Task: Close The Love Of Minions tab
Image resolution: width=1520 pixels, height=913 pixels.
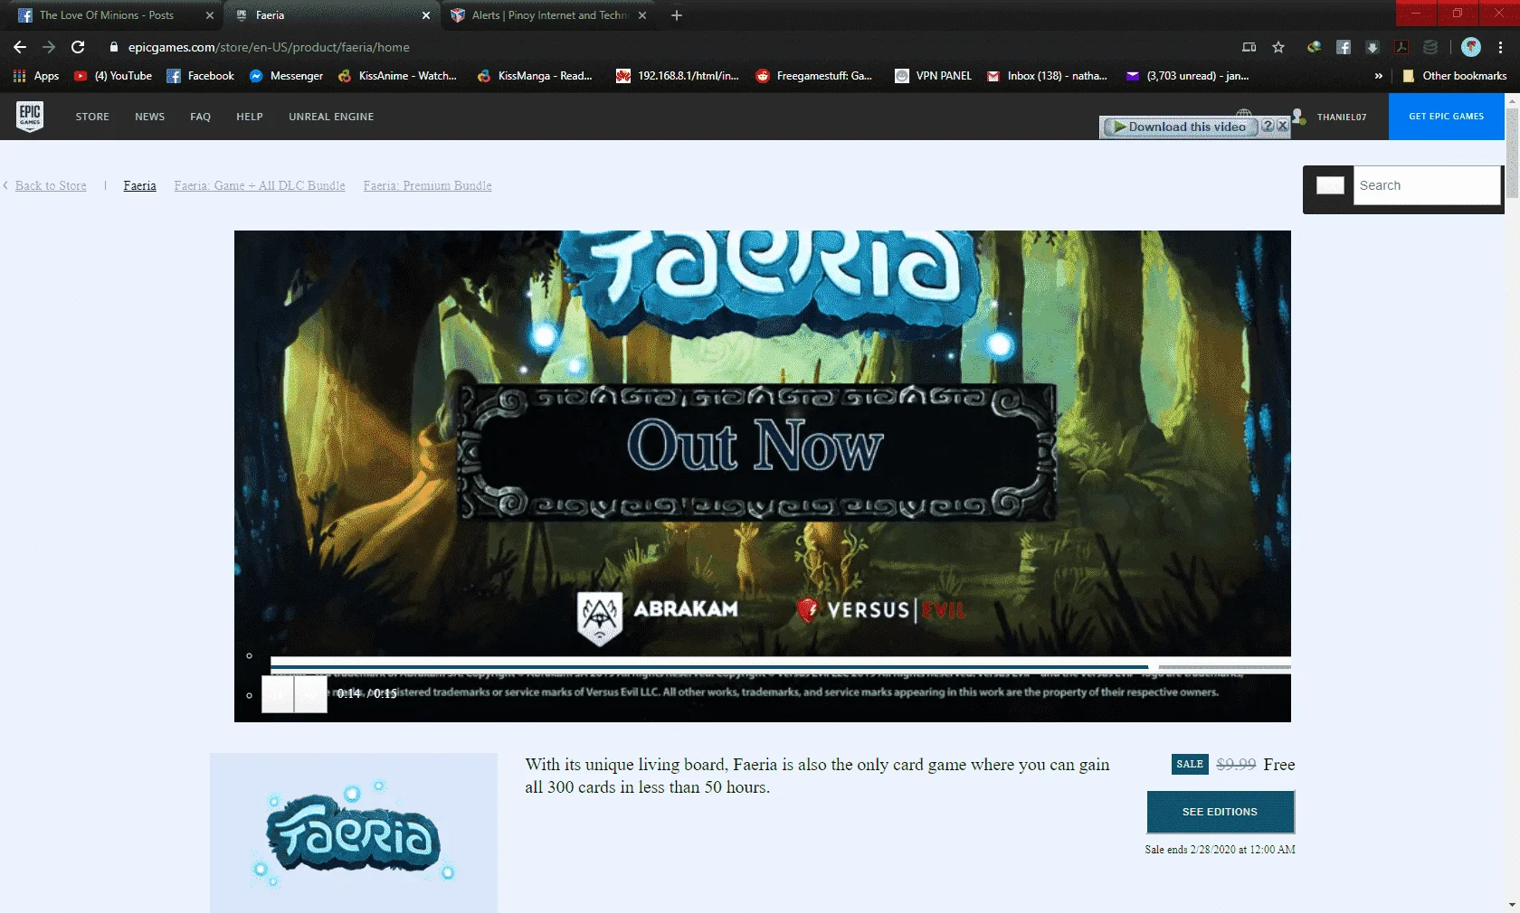Action: [x=210, y=15]
